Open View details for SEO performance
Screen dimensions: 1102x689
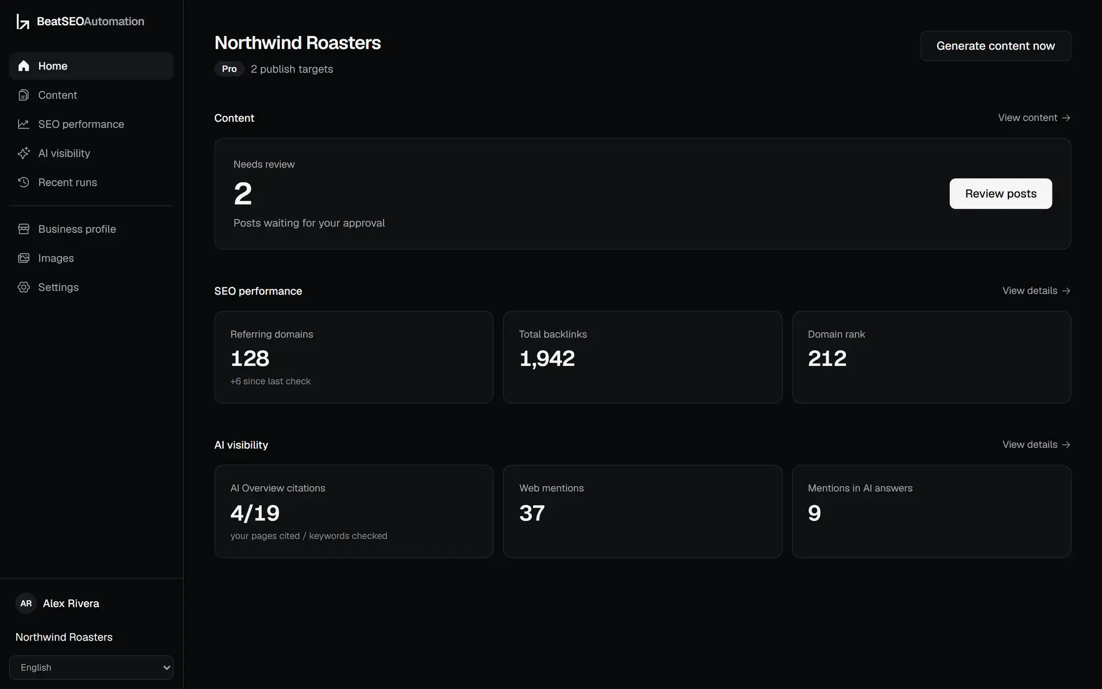(1036, 291)
